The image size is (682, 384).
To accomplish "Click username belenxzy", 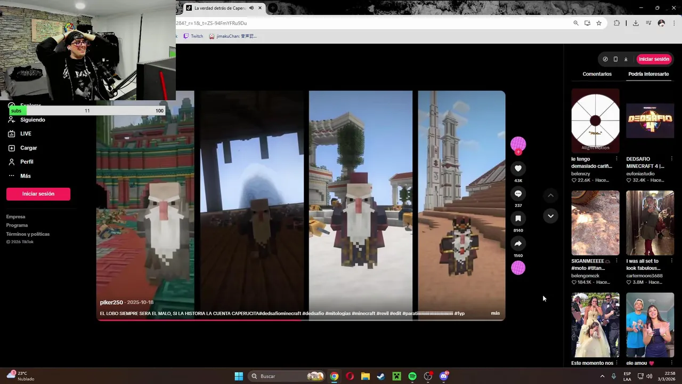I will point(581,173).
